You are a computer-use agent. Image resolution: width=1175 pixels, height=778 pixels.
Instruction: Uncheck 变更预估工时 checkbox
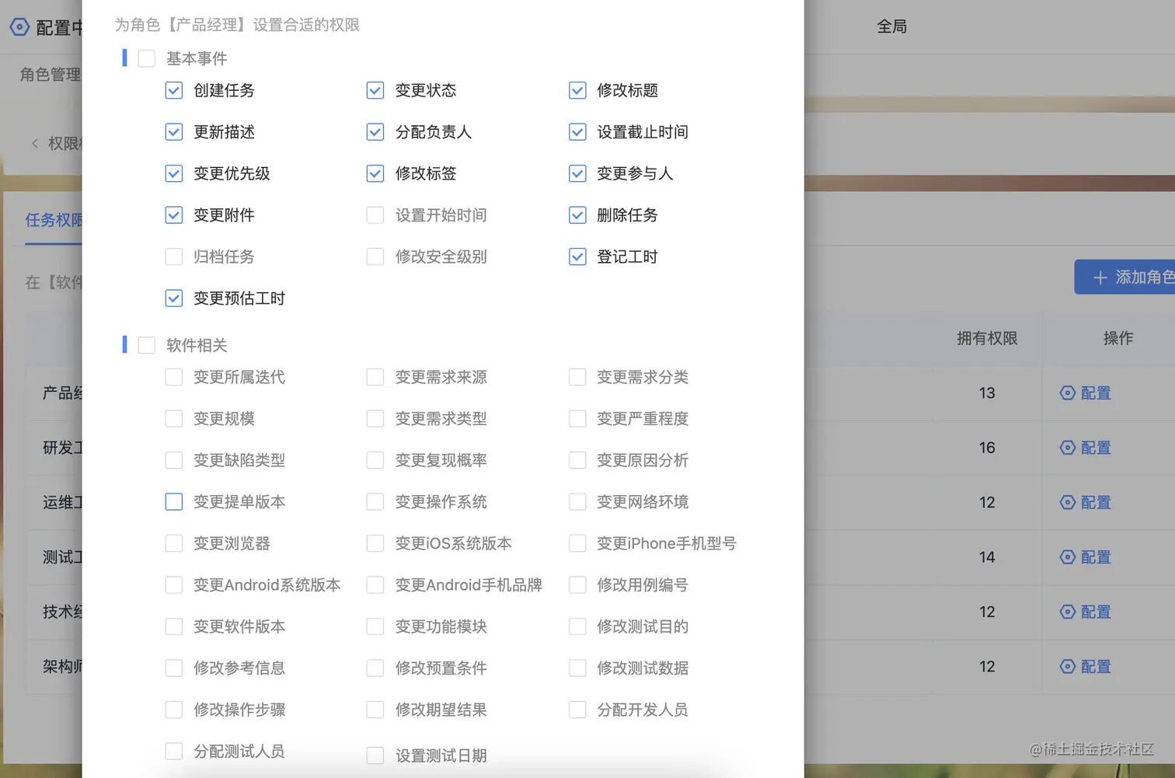tap(174, 298)
